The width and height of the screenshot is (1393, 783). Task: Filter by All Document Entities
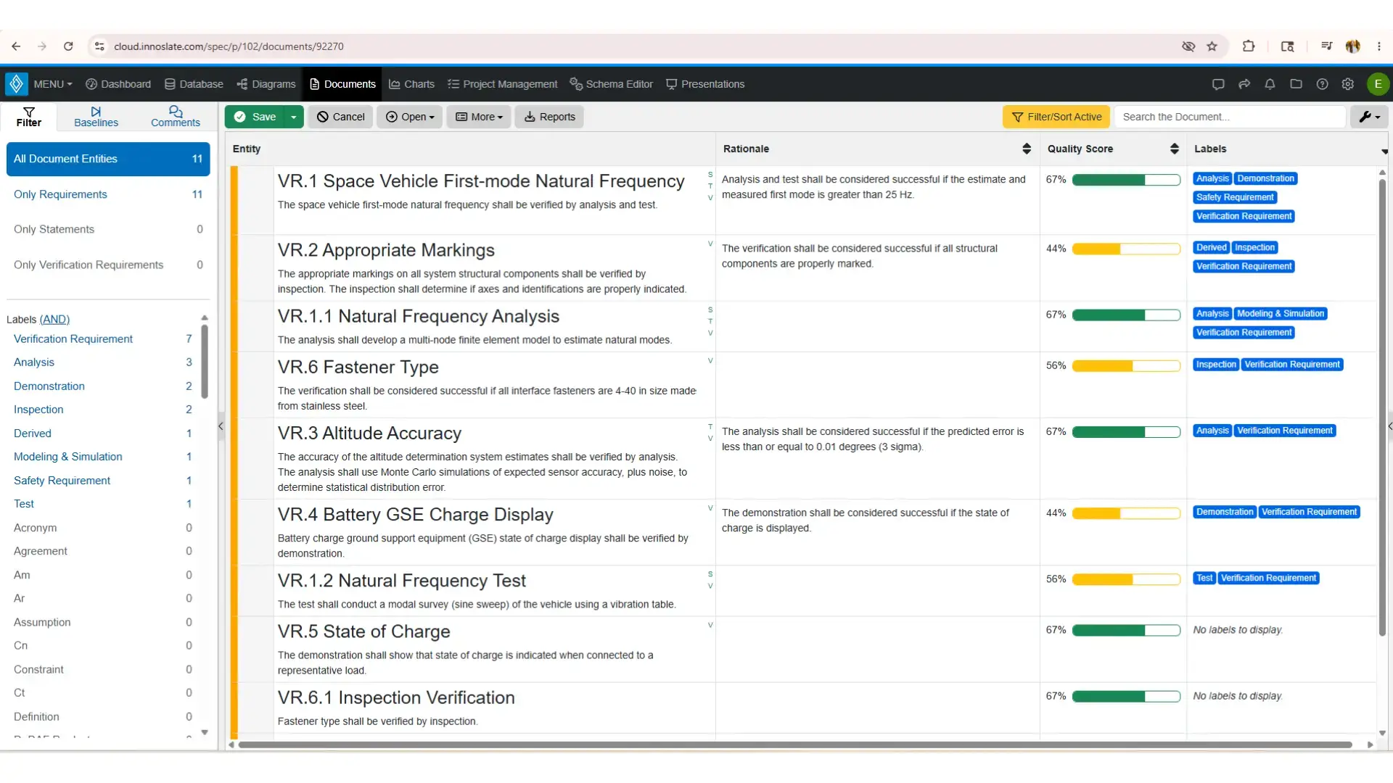click(108, 159)
